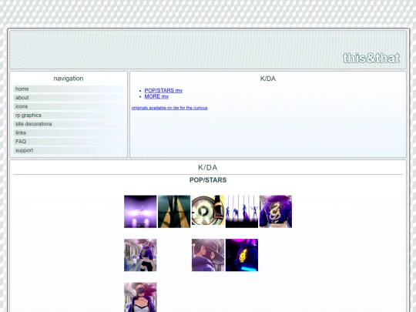Screen dimensions: 416x312
Task: Follow the POP/STARS mv link
Action: [x=163, y=90]
